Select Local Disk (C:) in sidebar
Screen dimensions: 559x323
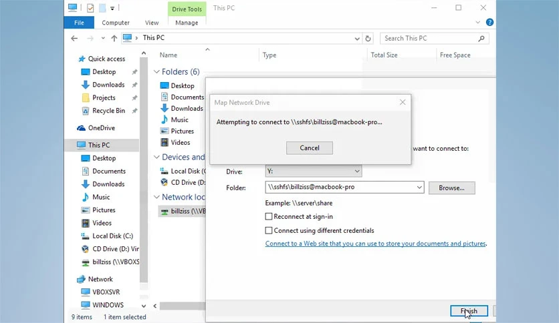click(x=112, y=236)
